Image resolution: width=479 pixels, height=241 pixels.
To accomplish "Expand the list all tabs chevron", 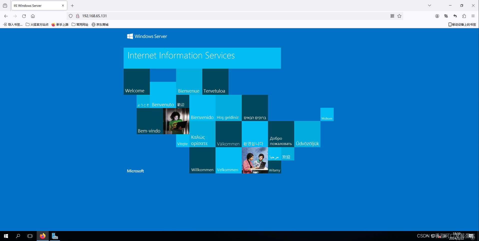I will click(430, 5).
